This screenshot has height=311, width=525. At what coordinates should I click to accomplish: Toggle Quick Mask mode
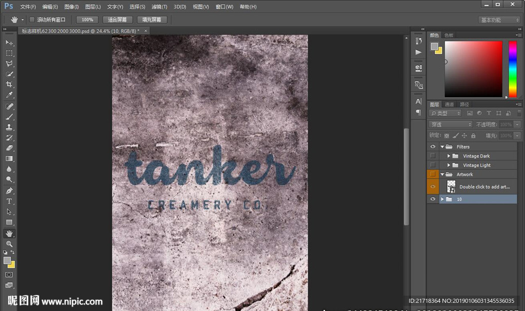[x=9, y=275]
